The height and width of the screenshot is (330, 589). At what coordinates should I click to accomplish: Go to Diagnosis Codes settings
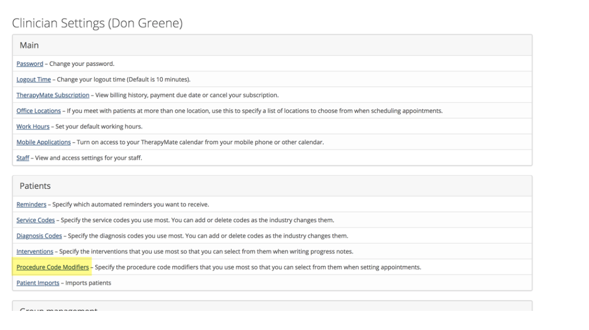(x=39, y=236)
